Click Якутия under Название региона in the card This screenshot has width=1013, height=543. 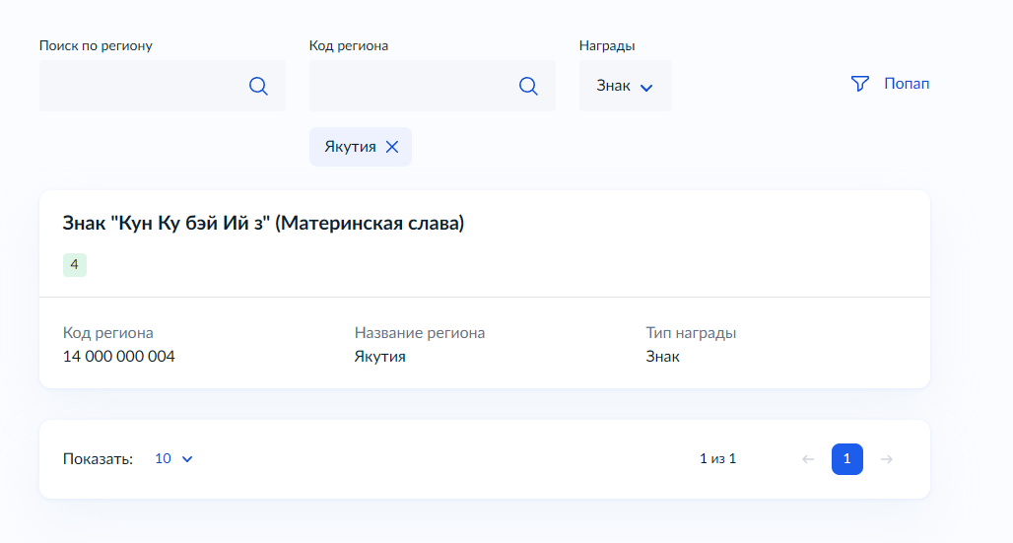(x=380, y=357)
